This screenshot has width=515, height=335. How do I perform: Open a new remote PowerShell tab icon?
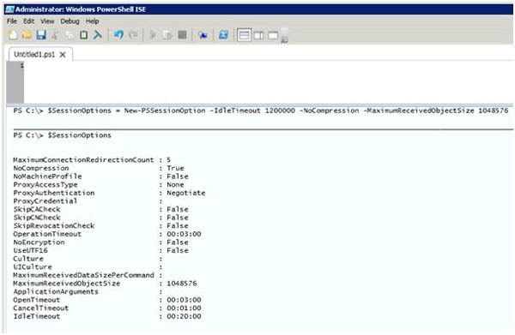tap(203, 35)
